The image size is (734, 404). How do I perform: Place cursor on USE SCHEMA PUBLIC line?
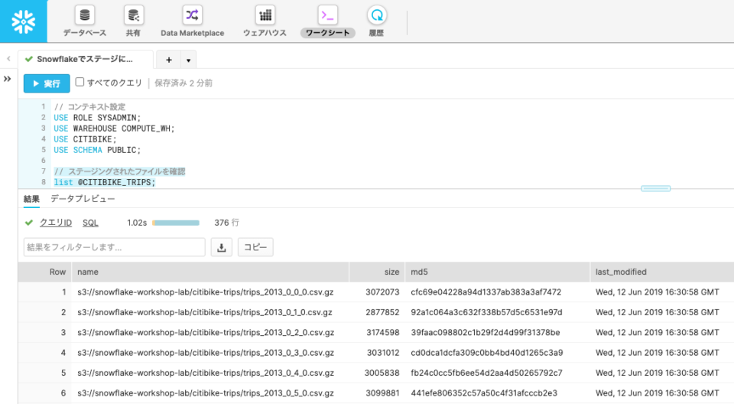click(97, 150)
